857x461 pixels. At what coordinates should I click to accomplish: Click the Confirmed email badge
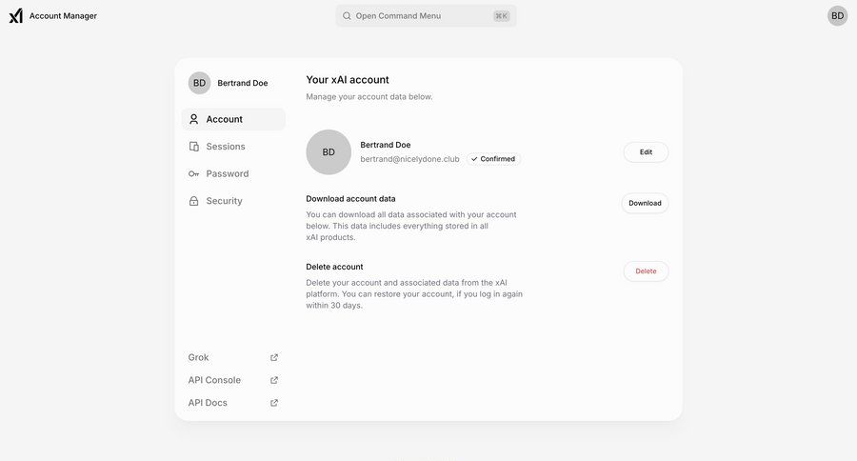tap(493, 159)
